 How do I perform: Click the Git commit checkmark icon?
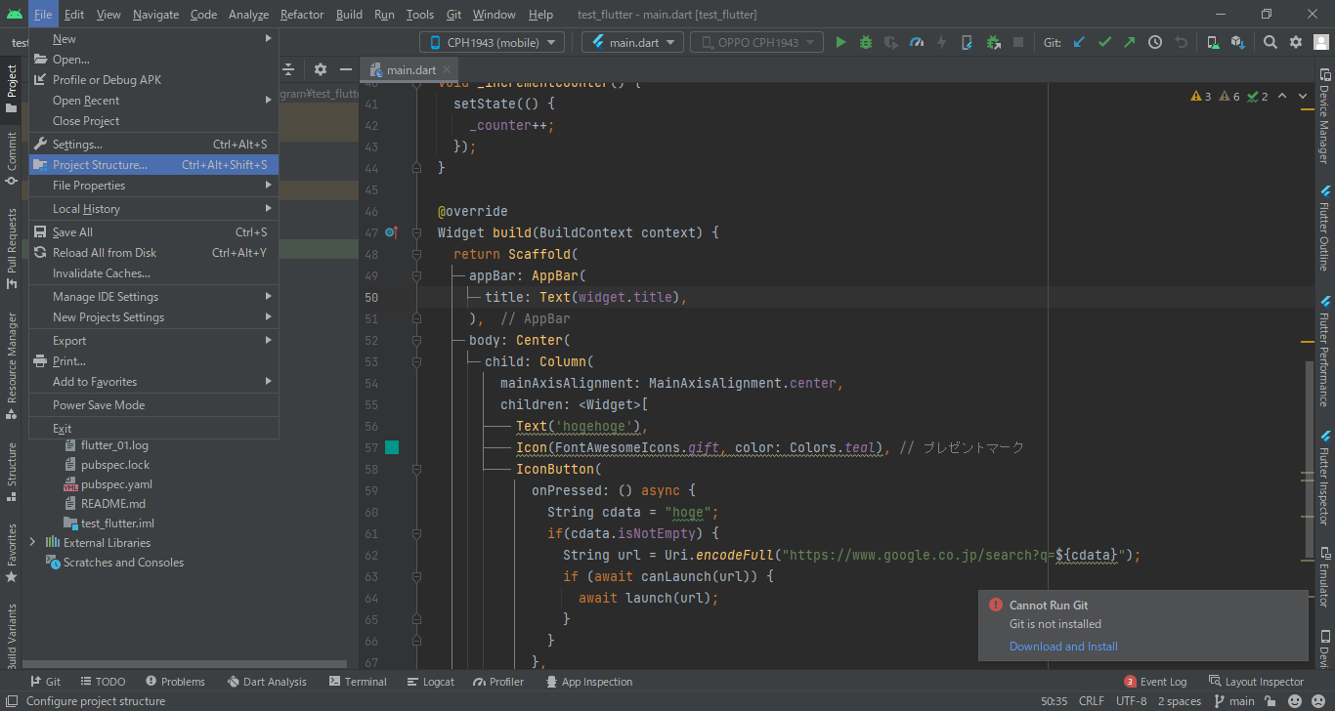(x=1104, y=42)
